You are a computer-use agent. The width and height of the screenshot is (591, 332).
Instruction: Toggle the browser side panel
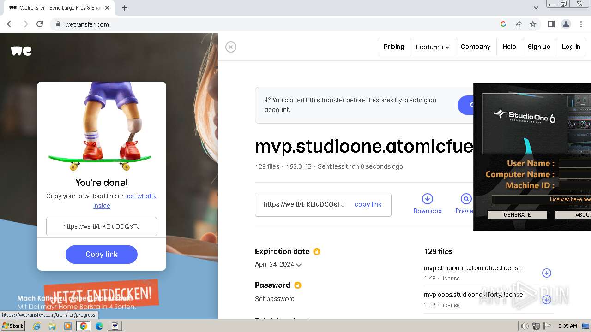(551, 24)
